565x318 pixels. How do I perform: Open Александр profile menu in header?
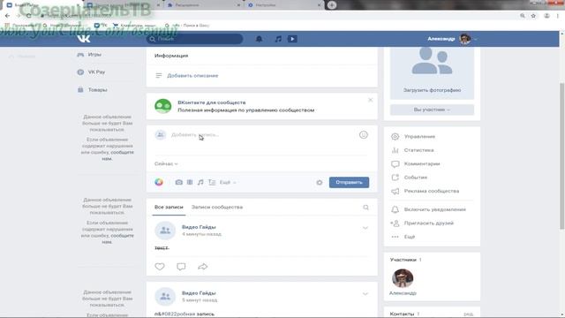452,39
